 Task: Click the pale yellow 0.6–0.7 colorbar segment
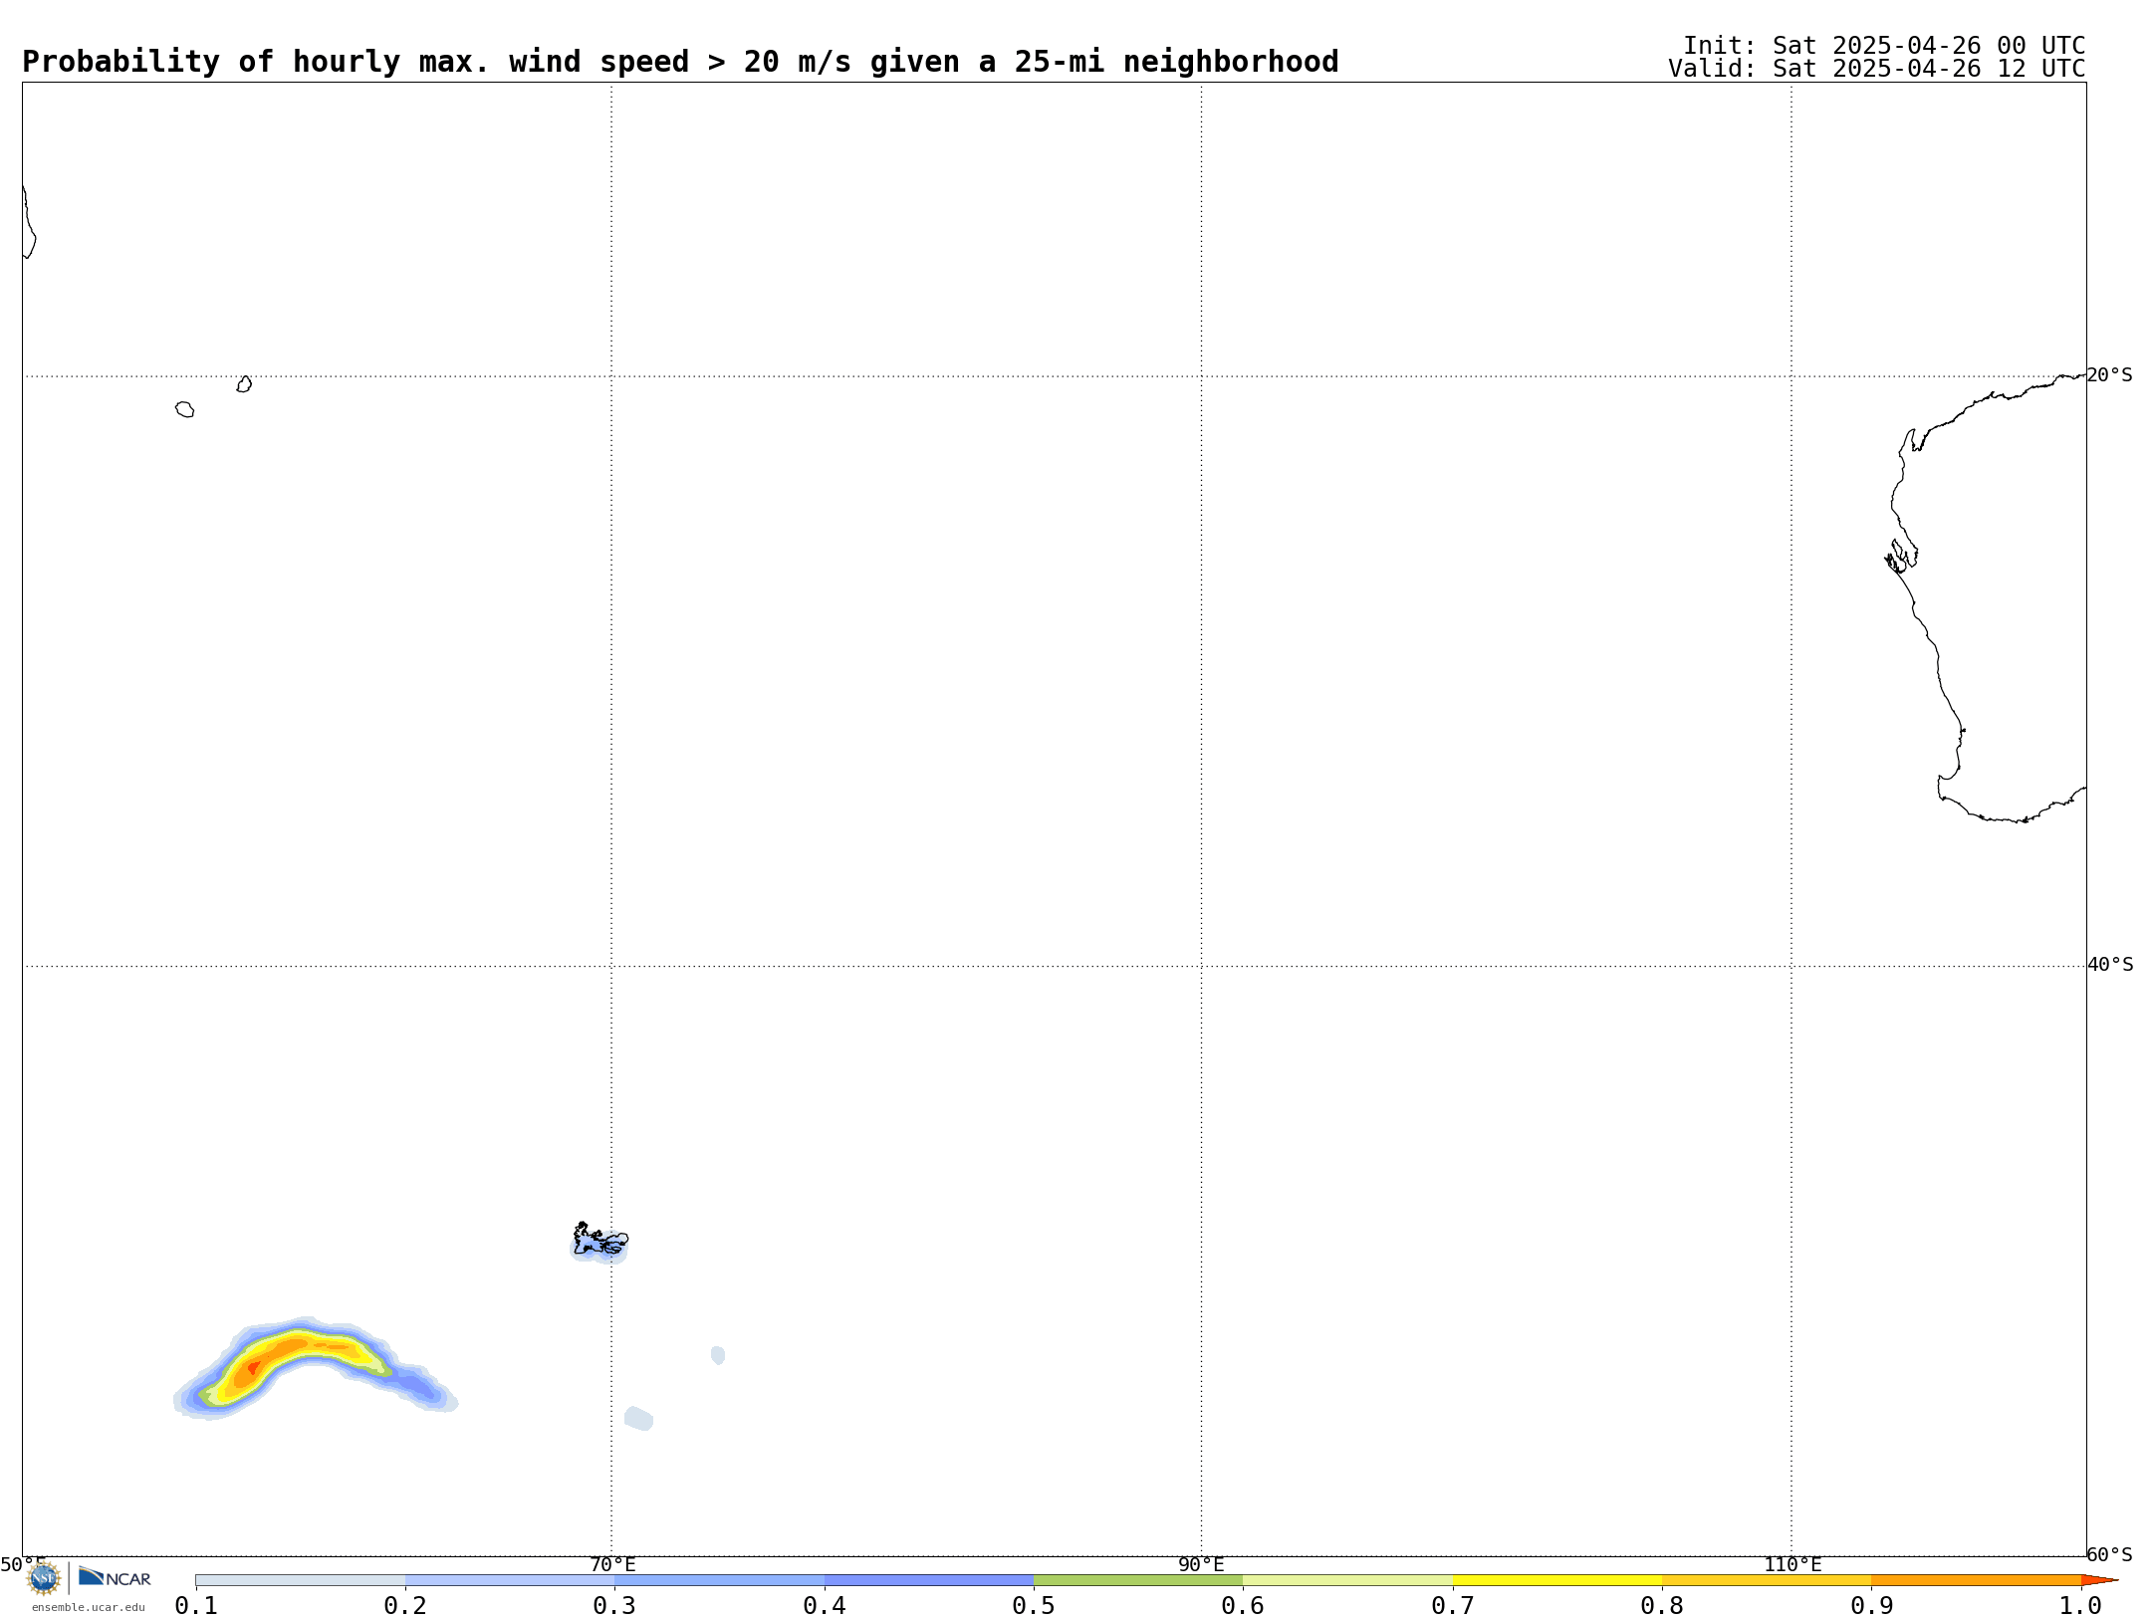1347,1580
